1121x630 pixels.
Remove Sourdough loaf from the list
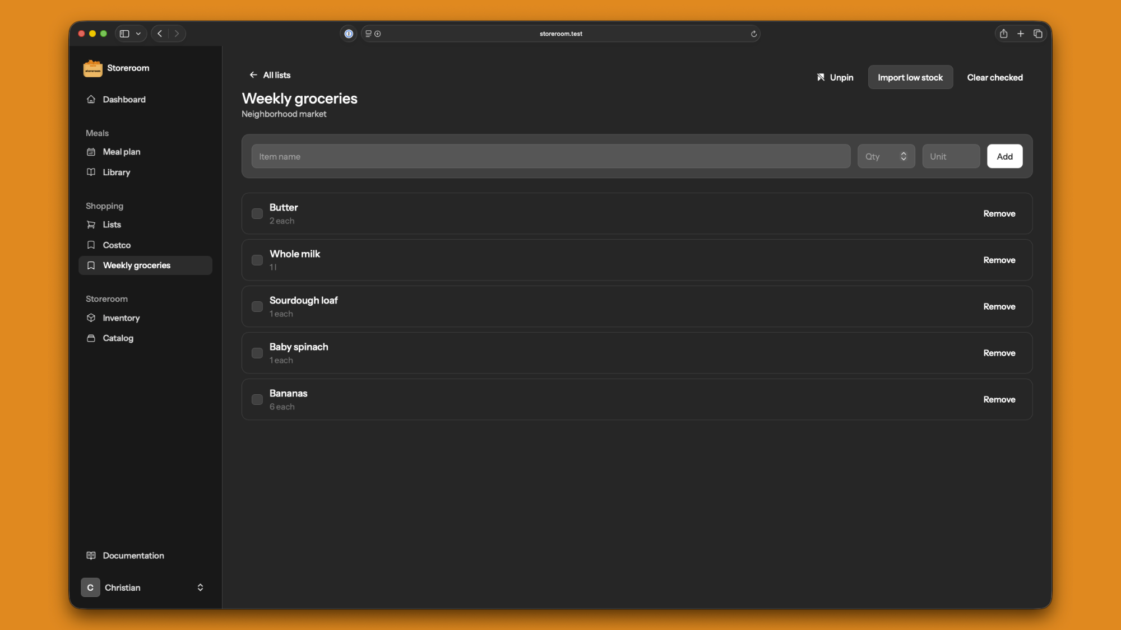coord(999,307)
